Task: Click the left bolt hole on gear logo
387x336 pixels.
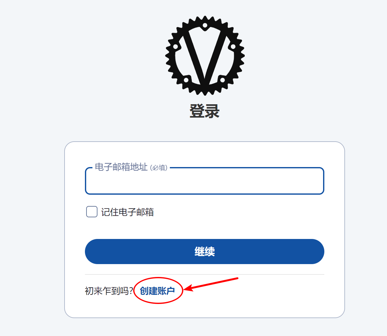Action: [x=175, y=47]
